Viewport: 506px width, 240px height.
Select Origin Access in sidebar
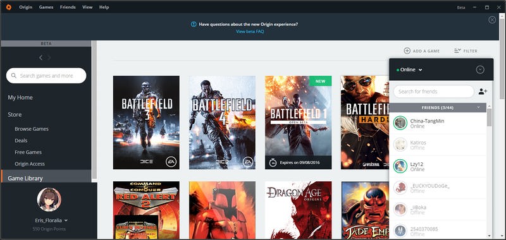click(x=30, y=164)
